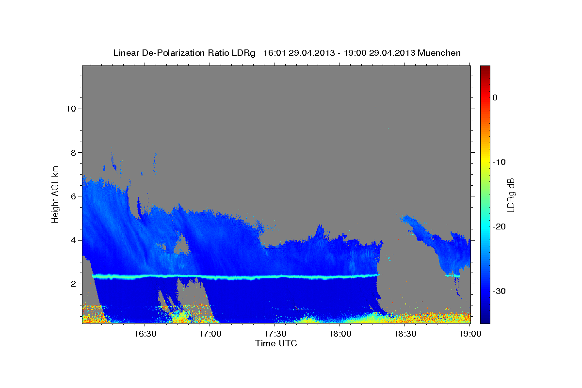582x388 pixels.
Task: Click the 'LDRg dB' colorbar label
Action: 511,195
